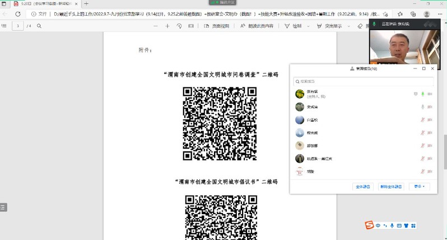Viewport: 447px width, 240px height.
Task: Click the sidebar panel toggle at the left edge
Action: click(x=3, y=207)
